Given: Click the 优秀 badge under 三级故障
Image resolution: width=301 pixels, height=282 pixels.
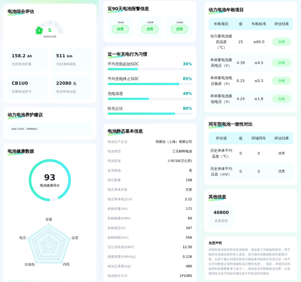Looking at the screenshot, I should click(x=179, y=29).
